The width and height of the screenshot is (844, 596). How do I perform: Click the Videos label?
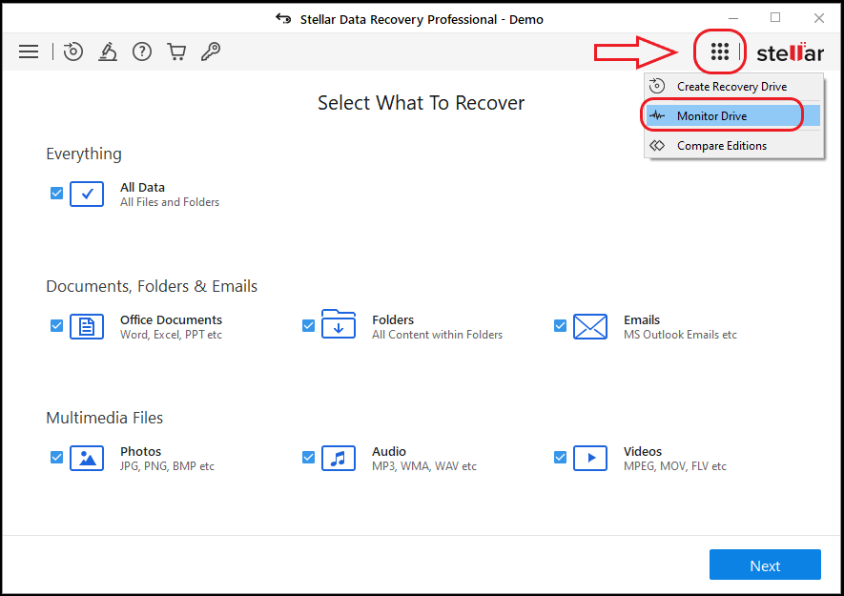coord(643,452)
